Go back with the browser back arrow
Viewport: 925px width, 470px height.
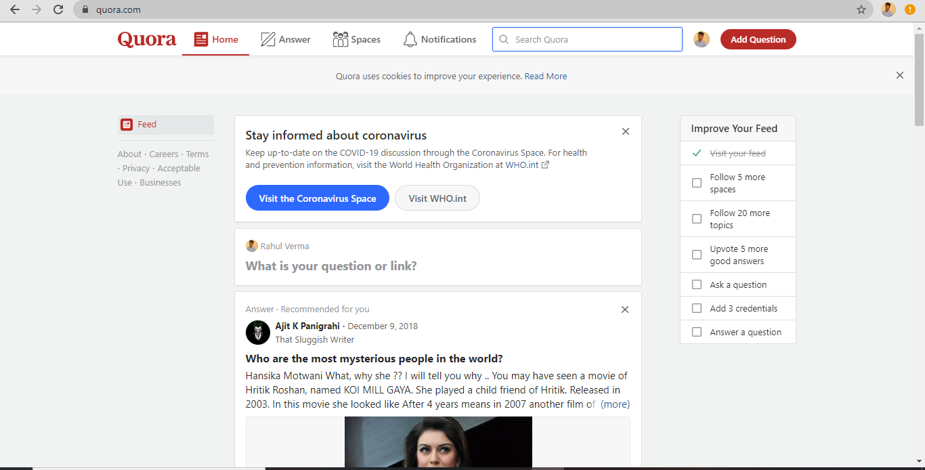[x=15, y=9]
